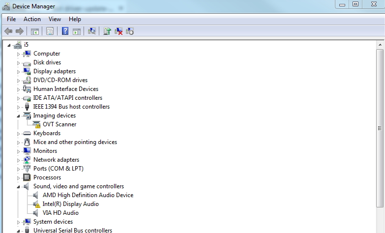Expand the Display adapters category
Screen dimensions: 385x233
coord(18,72)
